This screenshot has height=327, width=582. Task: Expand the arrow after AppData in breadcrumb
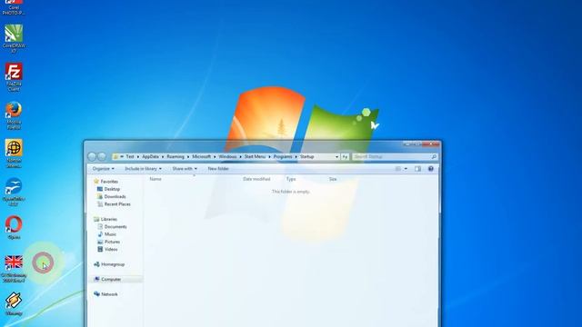[x=163, y=157]
